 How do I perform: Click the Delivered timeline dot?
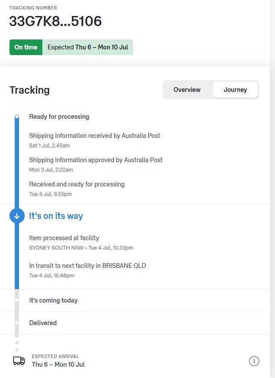[17, 323]
